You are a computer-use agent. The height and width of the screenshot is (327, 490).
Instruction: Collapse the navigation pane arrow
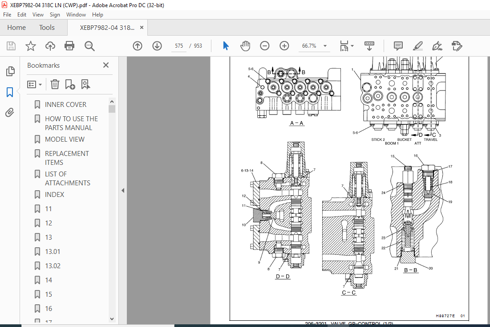pyautogui.click(x=123, y=190)
